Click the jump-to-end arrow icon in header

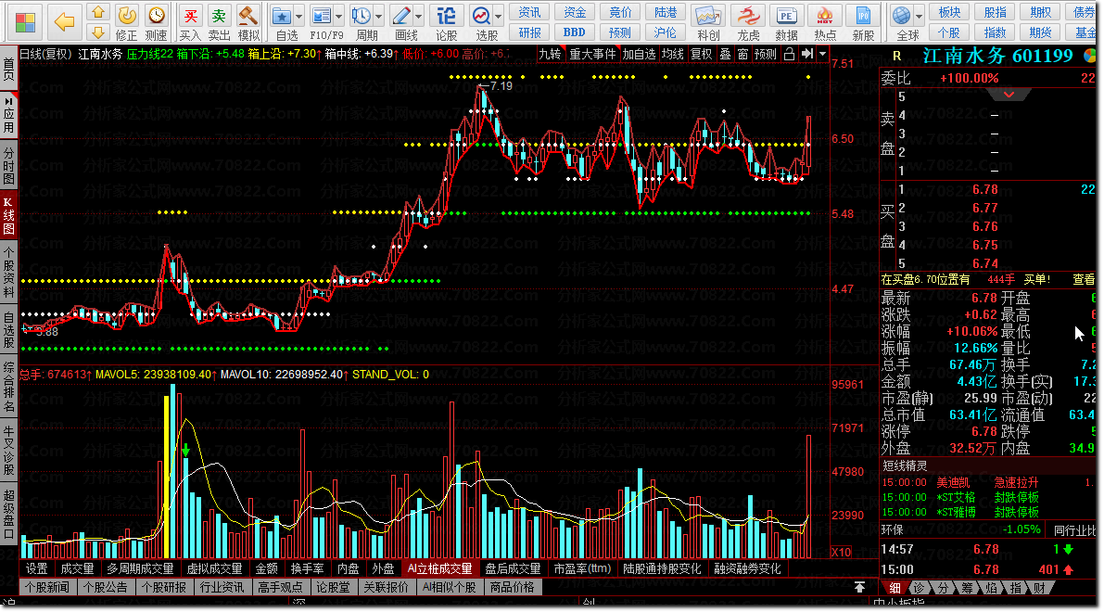point(806,54)
